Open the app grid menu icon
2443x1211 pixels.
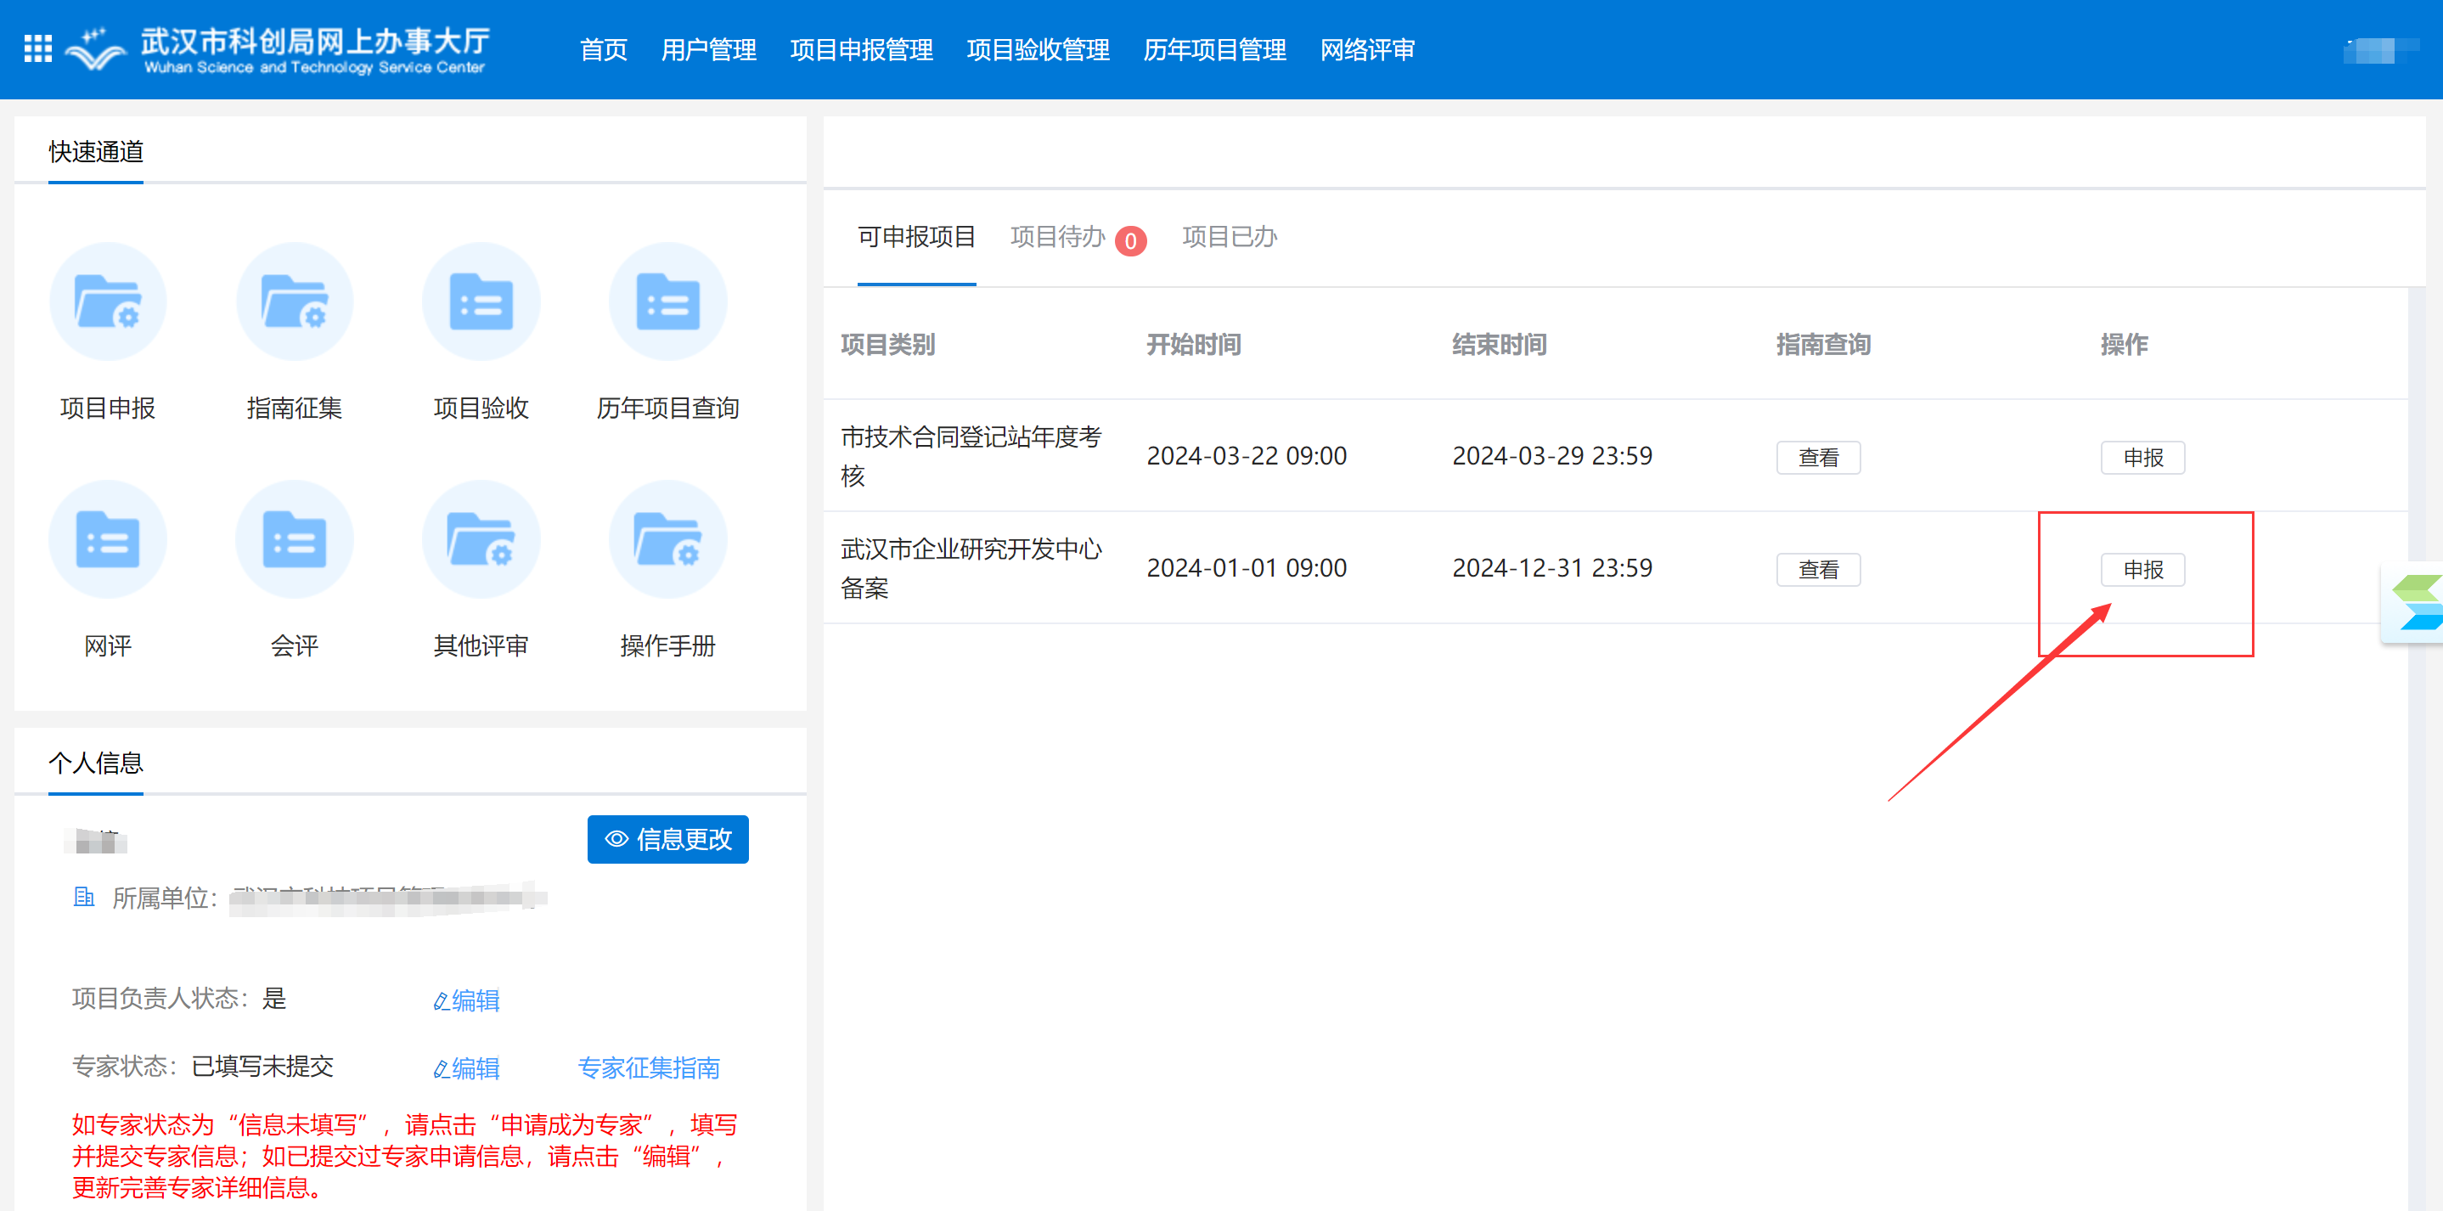click(38, 48)
